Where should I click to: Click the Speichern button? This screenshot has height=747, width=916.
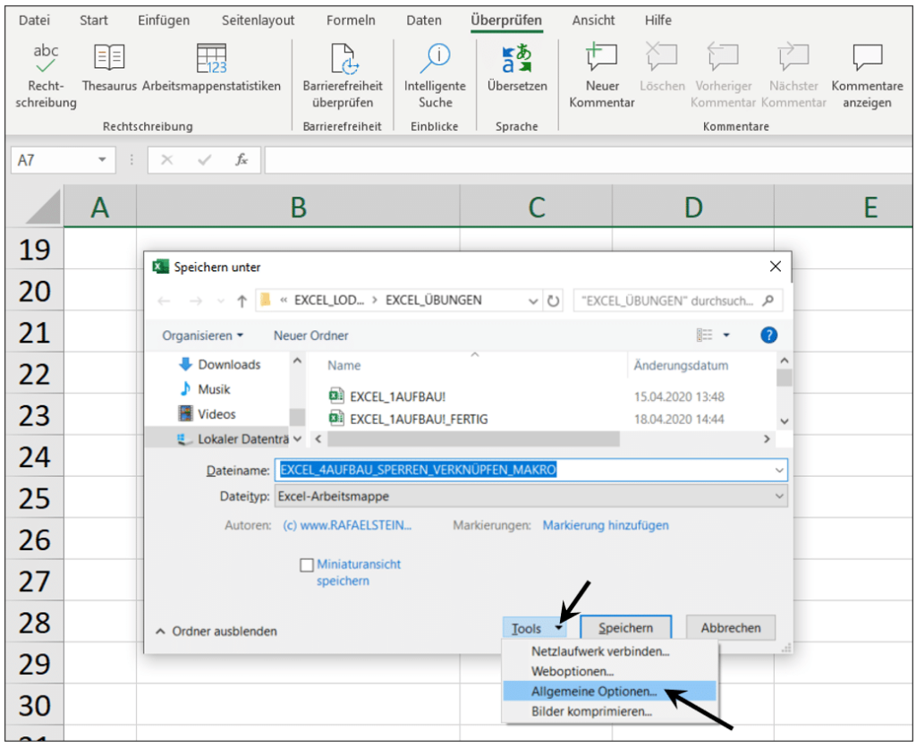pyautogui.click(x=625, y=628)
